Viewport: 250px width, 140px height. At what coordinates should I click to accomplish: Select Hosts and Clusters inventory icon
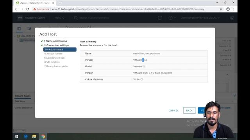(x=19, y=28)
